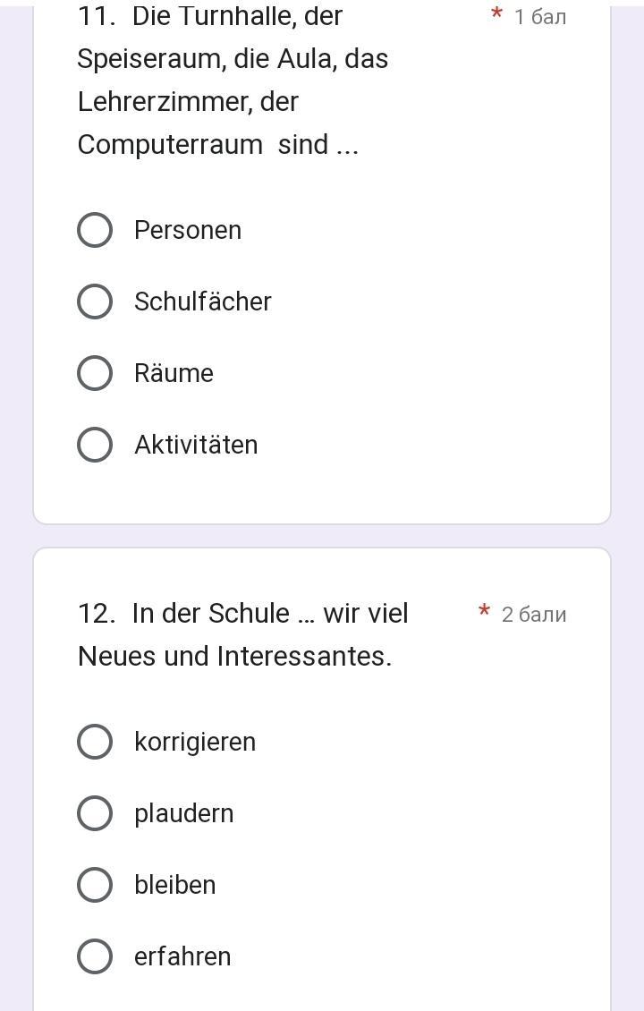Click the 'Schulfächer' option text
644x1011 pixels.
(203, 302)
